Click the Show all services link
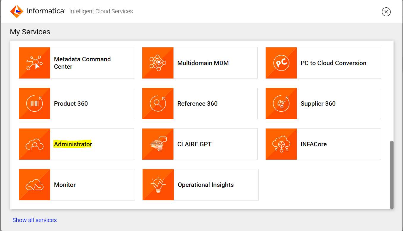The image size is (403, 231). (34, 220)
